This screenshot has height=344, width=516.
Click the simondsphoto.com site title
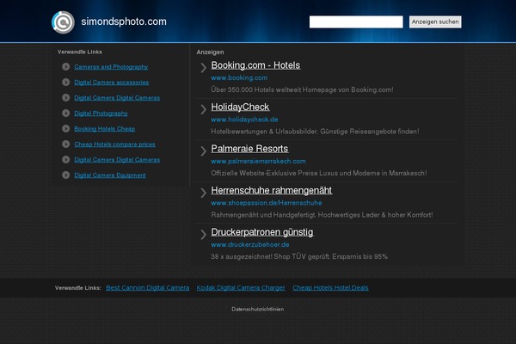coord(124,21)
